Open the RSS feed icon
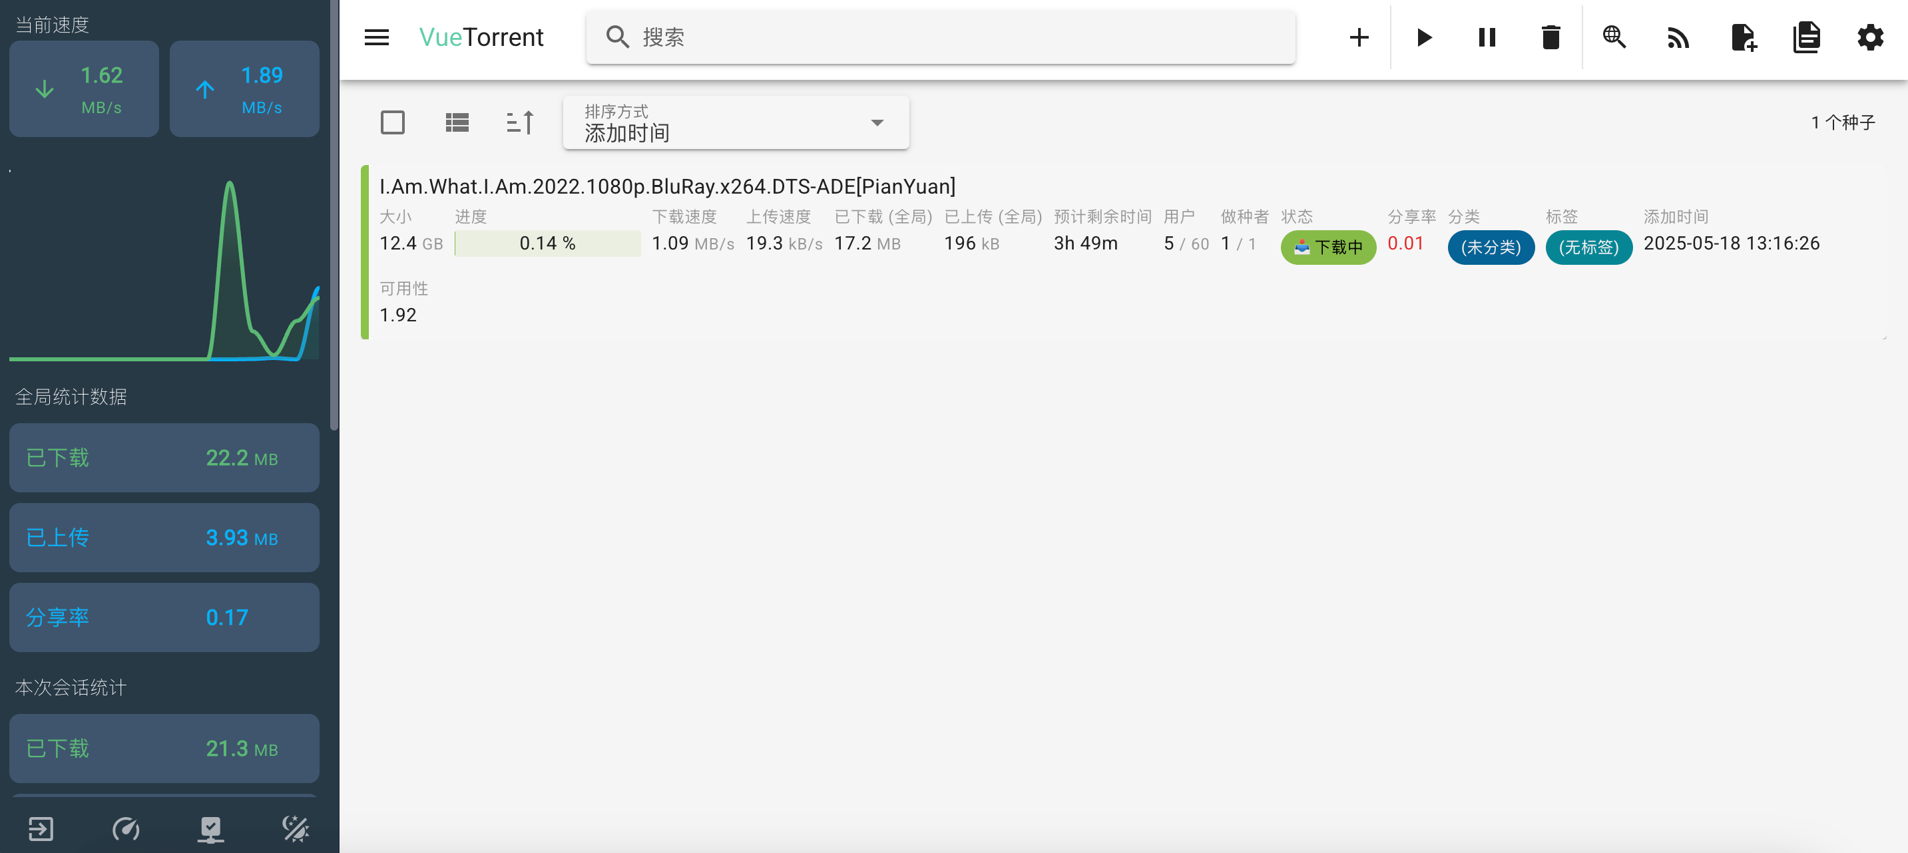 (1678, 37)
